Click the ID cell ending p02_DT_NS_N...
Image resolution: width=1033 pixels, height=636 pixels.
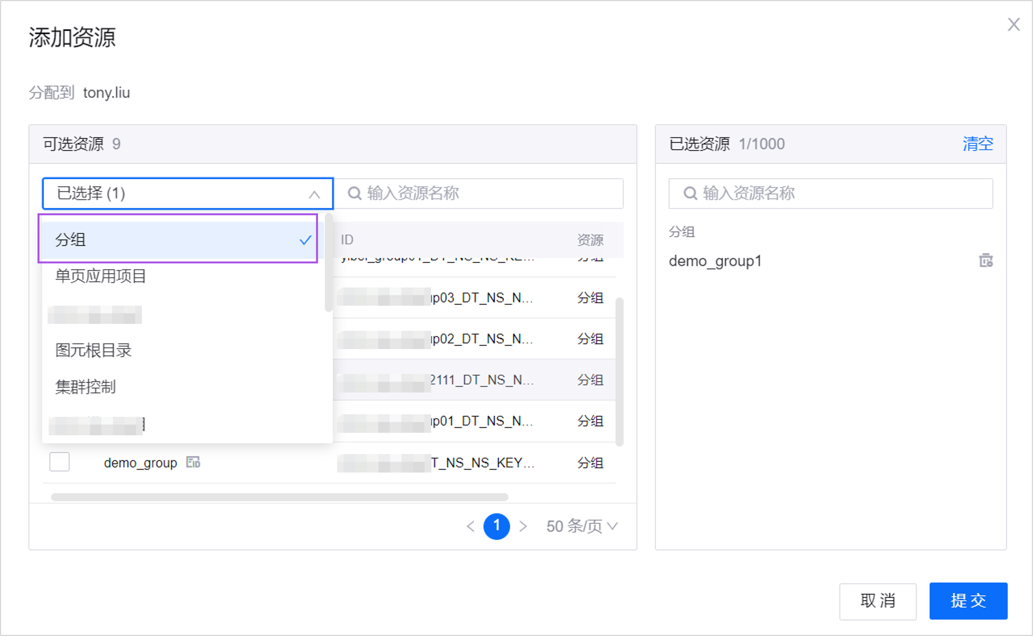point(435,339)
